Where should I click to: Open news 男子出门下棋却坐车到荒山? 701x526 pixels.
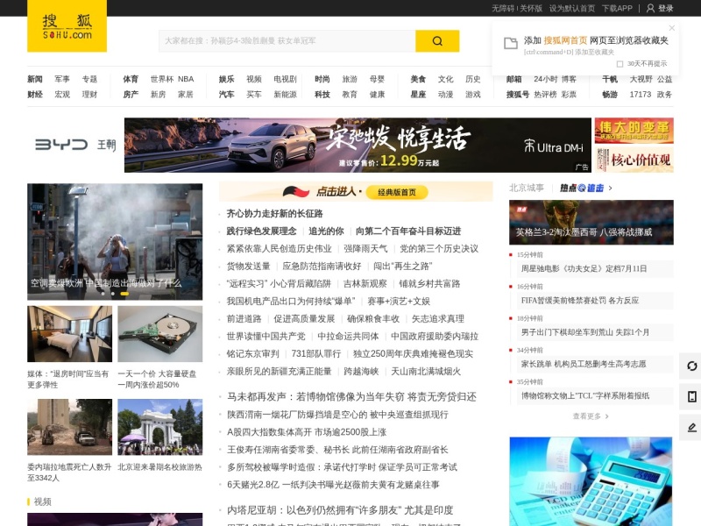(585, 332)
